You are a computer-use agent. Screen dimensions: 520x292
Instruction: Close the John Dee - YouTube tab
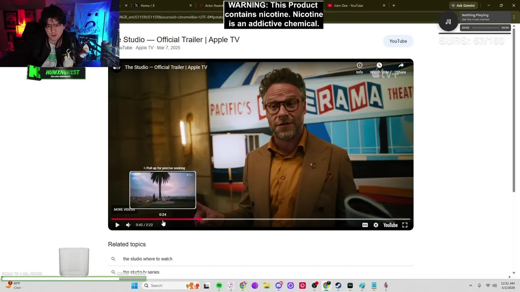pos(384,6)
